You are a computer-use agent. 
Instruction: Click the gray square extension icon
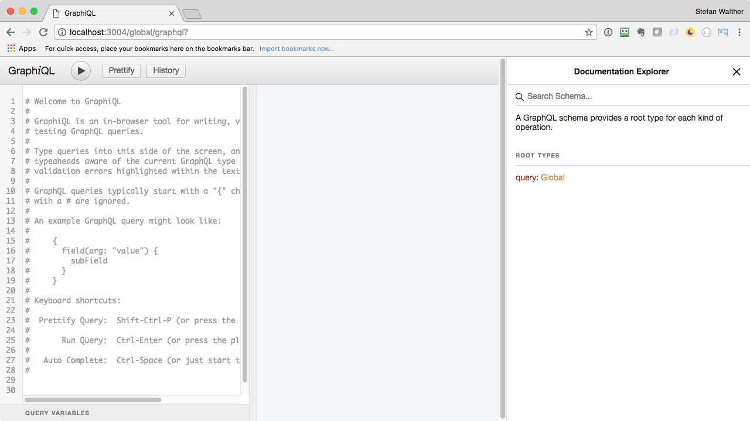click(x=657, y=32)
